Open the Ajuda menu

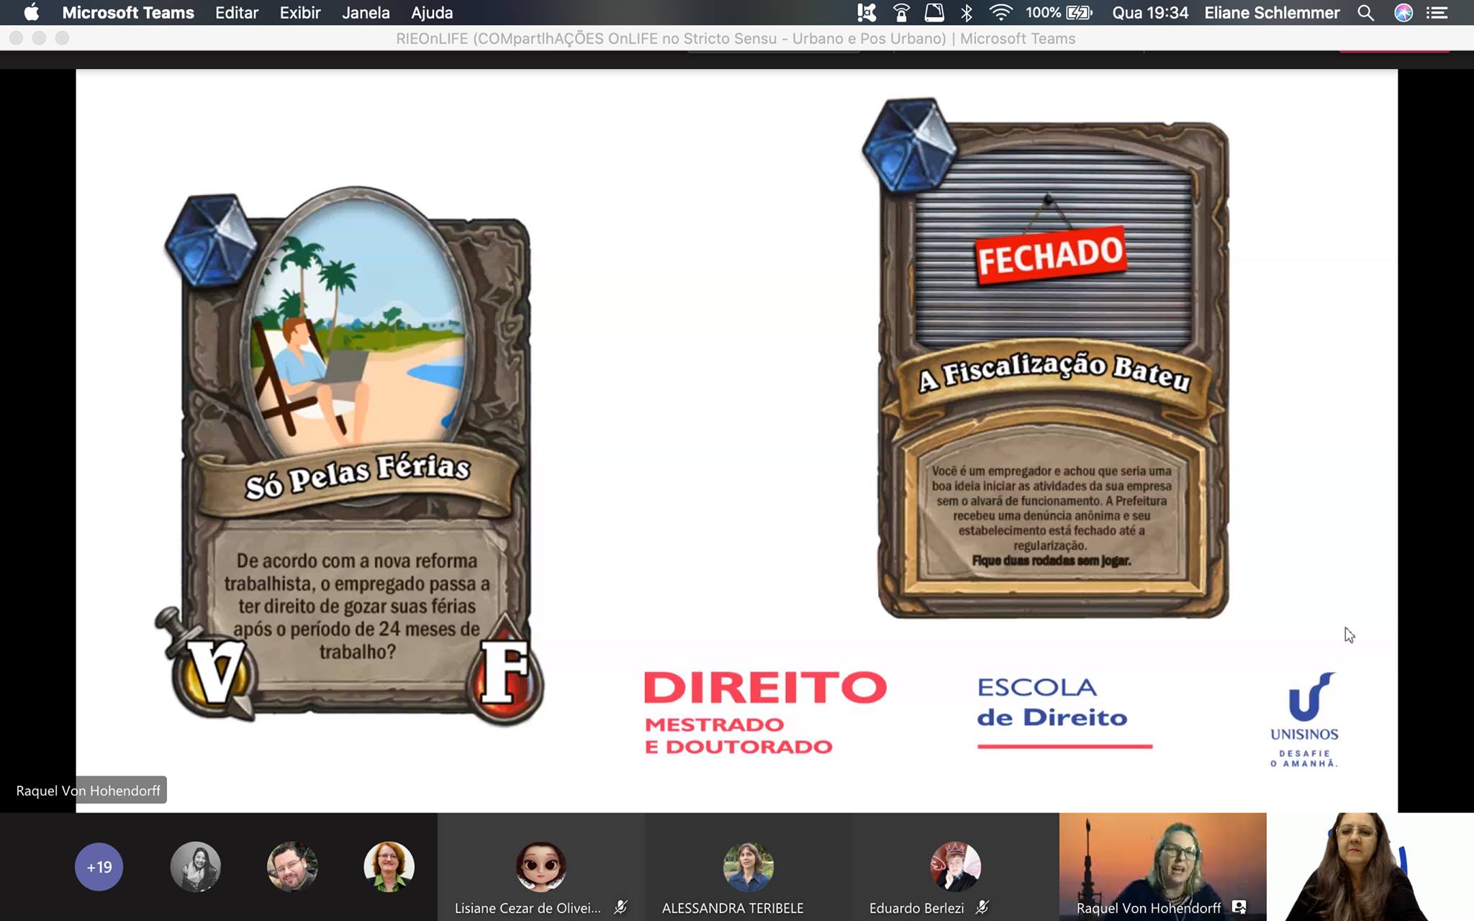(432, 12)
